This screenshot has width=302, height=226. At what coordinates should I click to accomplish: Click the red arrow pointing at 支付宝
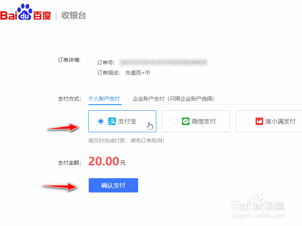63,127
